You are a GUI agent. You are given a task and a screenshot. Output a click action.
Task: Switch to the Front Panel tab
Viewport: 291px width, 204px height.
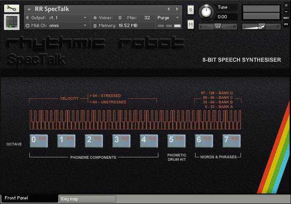point(29,198)
